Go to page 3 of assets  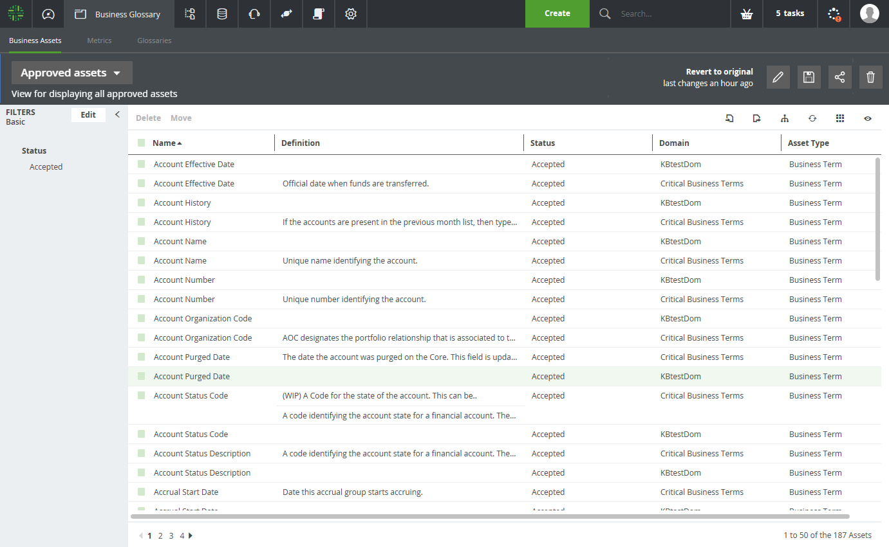pyautogui.click(x=171, y=535)
